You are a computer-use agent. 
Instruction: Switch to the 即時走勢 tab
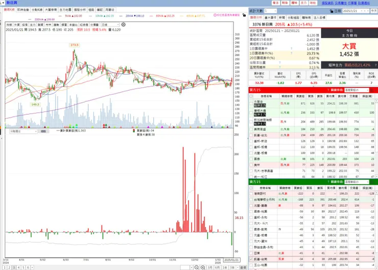[23, 10]
